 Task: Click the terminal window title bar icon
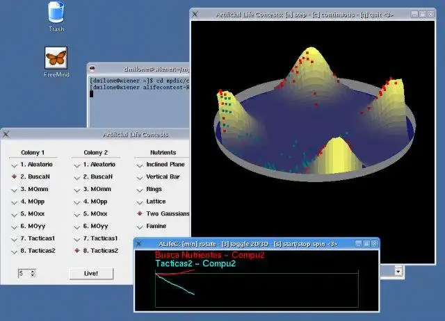click(92, 68)
